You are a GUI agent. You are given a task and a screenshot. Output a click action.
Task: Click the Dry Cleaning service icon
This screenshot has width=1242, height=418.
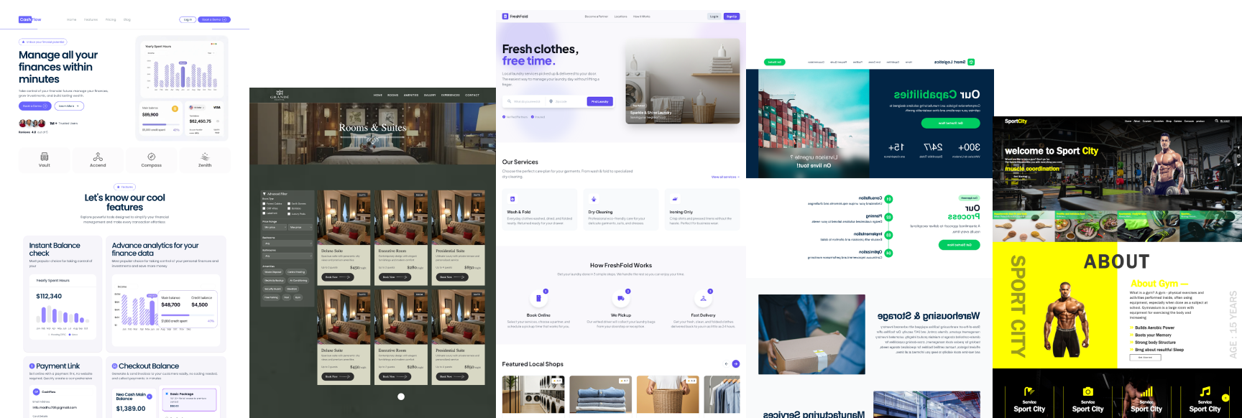tap(594, 199)
